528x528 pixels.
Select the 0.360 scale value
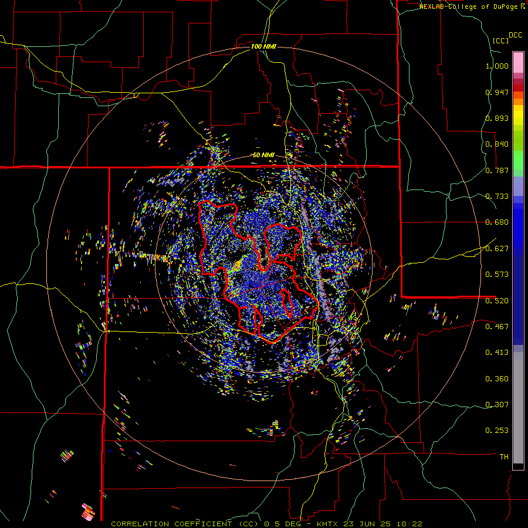click(x=497, y=379)
